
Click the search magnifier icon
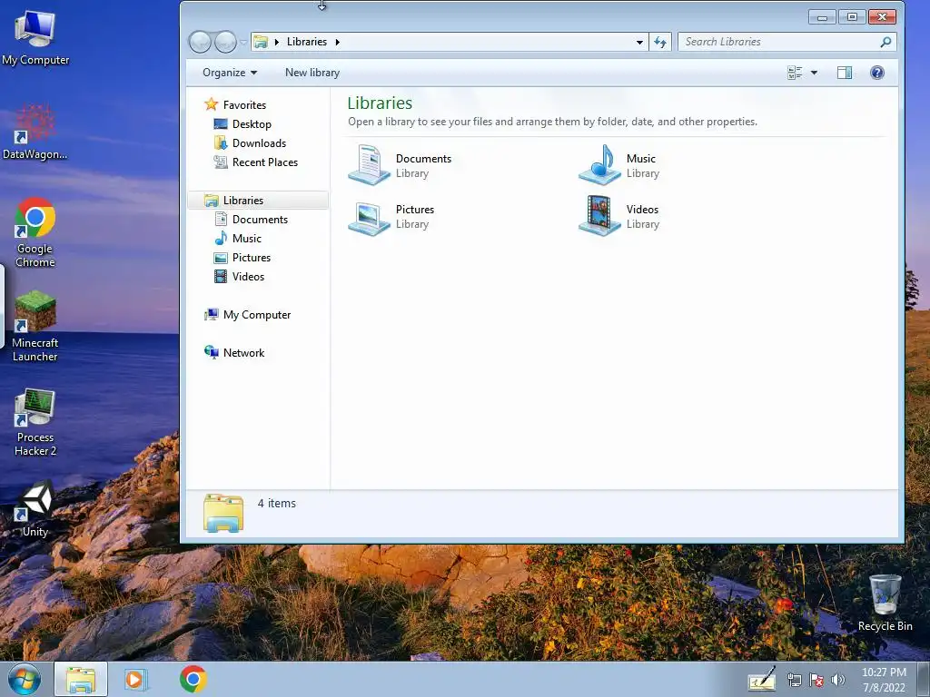coord(885,42)
